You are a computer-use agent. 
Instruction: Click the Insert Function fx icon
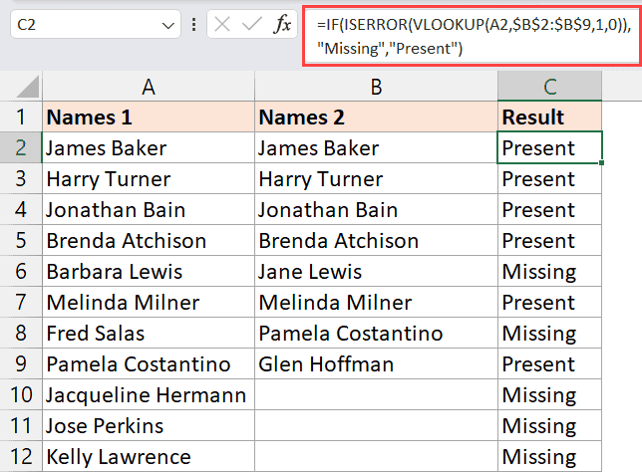click(282, 25)
